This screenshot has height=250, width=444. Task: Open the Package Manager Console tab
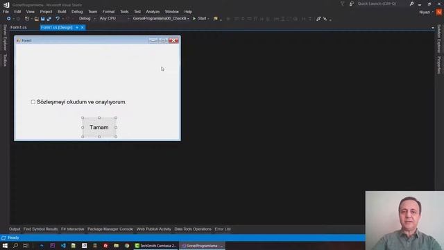coord(110,229)
